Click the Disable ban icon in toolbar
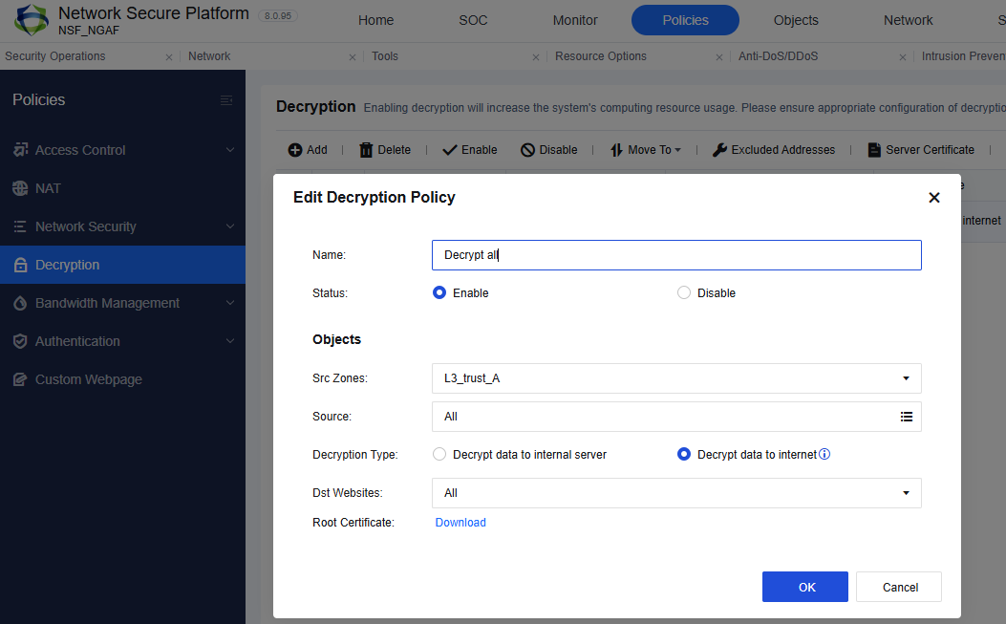This screenshot has width=1006, height=624. 527,150
